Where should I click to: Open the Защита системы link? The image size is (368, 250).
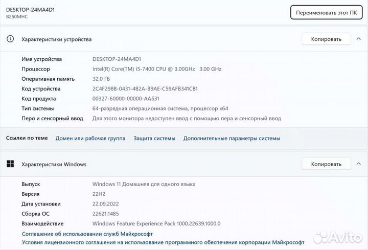click(154, 138)
